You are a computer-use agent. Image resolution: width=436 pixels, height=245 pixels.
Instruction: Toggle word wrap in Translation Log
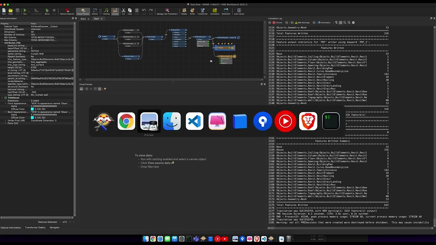click(x=336, y=22)
